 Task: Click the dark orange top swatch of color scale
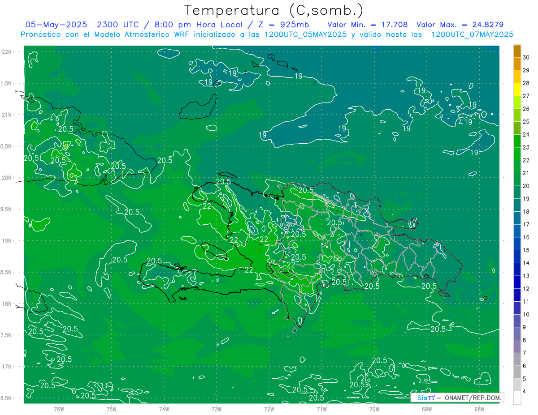[x=517, y=51]
